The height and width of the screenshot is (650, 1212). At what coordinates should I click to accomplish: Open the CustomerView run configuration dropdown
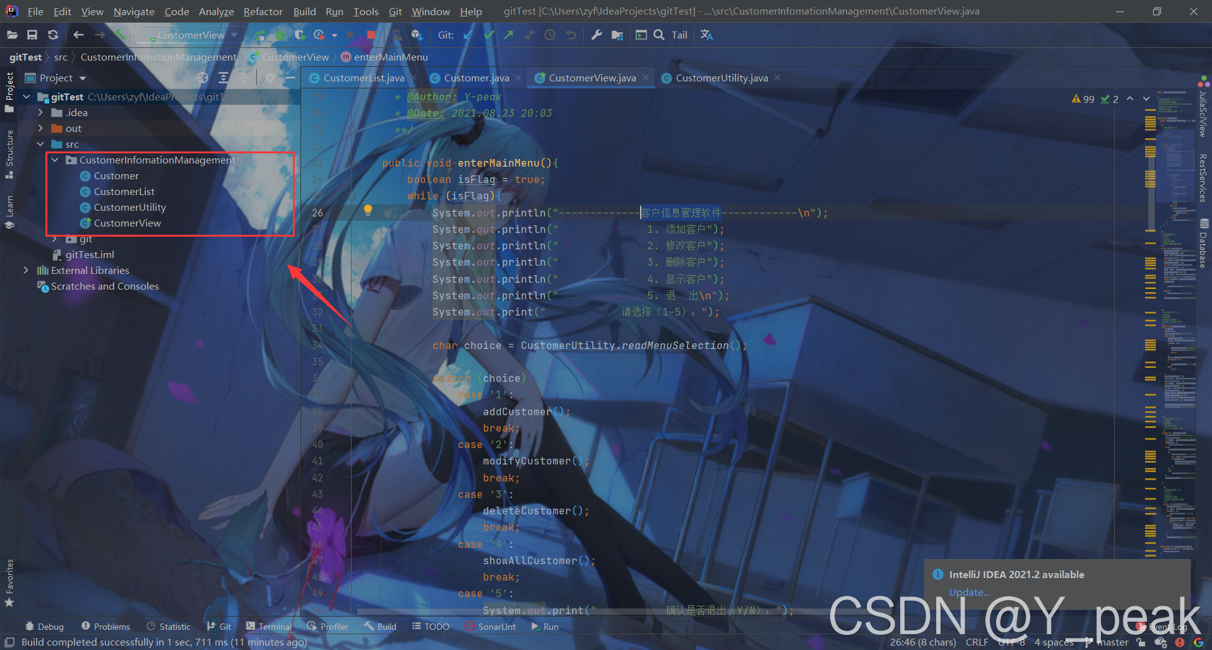click(x=191, y=35)
